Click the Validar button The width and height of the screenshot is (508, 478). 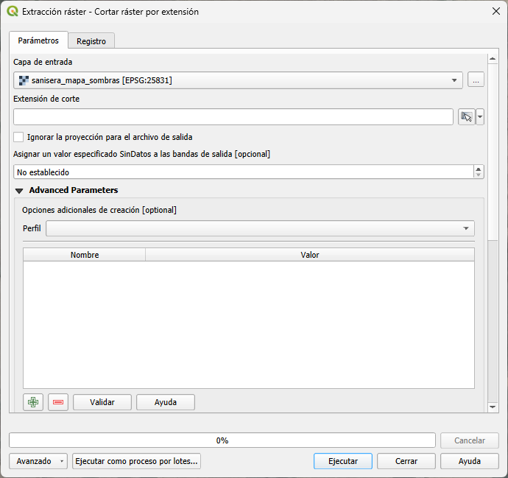pos(102,402)
